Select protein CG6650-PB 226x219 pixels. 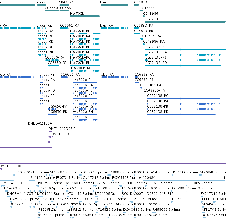pos(58,112)
